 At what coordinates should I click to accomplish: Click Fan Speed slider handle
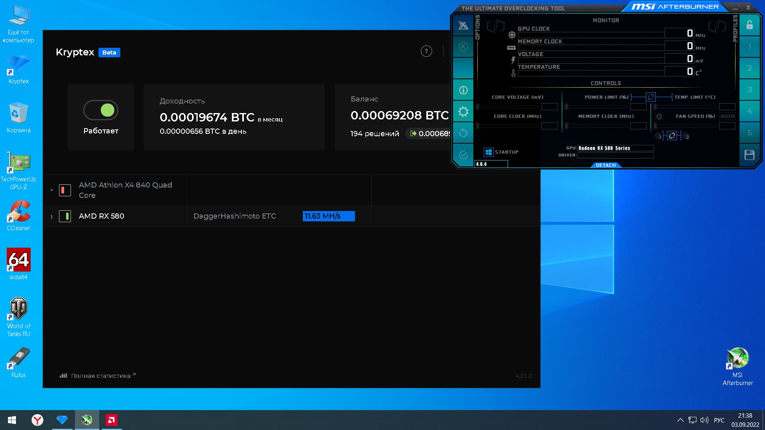pyautogui.click(x=655, y=126)
